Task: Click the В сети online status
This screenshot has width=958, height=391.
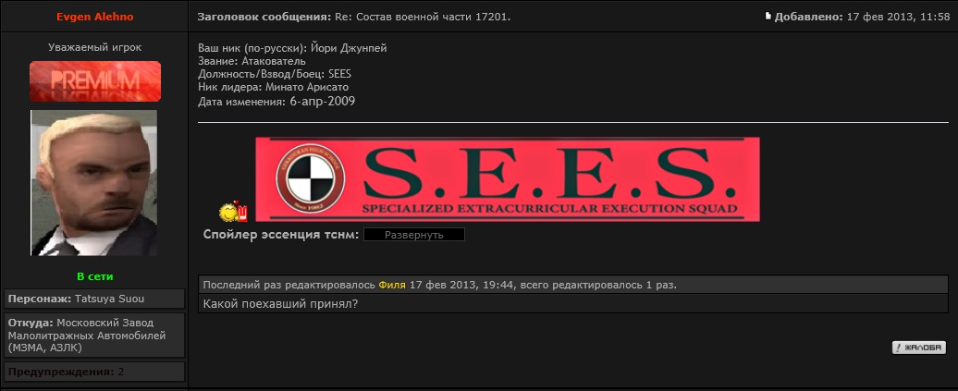Action: 94,276
